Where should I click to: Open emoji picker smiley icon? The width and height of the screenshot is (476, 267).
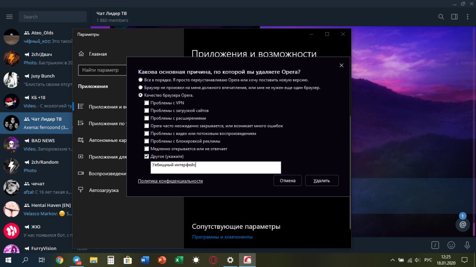[x=451, y=245]
